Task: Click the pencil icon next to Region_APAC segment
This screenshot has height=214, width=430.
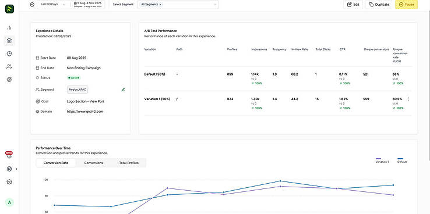Action: coord(123,90)
